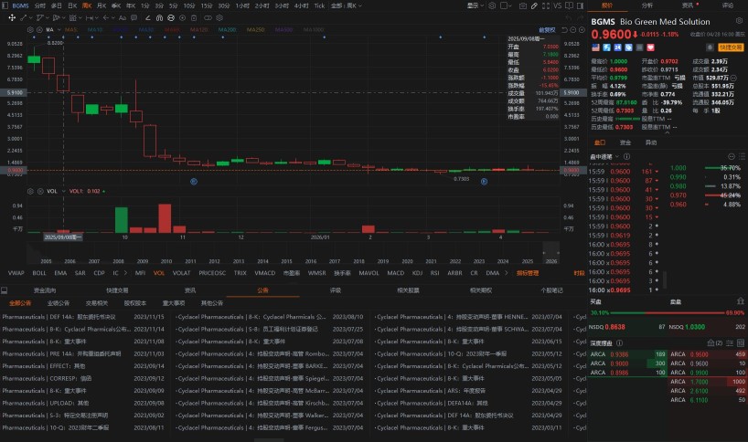Select the crosshair move cursor tool
Image resolution: width=748 pixels, height=442 pixels.
click(12, 17)
